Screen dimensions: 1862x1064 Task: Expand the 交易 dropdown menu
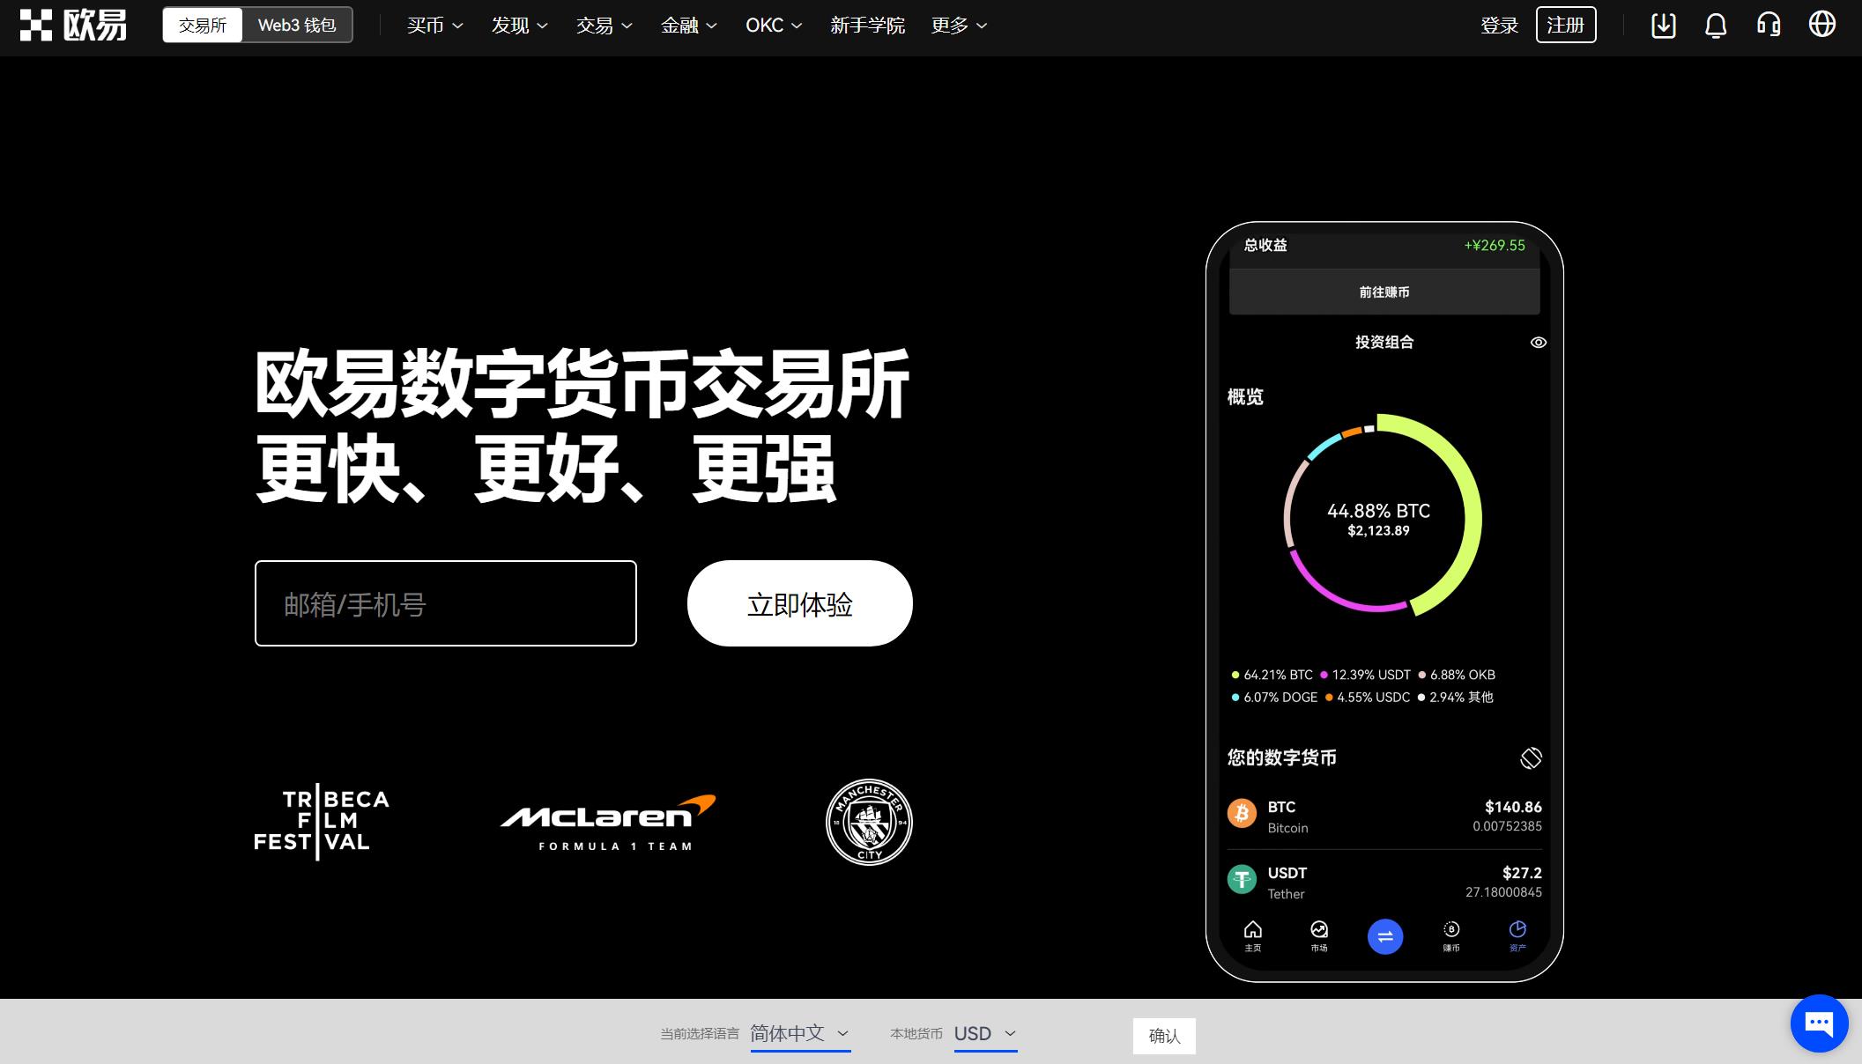601,26
